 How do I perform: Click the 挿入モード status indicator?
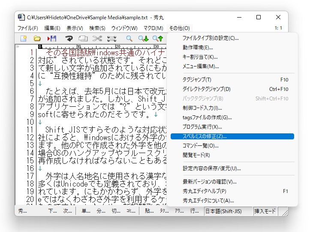click(265, 211)
